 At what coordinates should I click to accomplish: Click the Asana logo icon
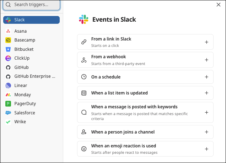coord(8,31)
